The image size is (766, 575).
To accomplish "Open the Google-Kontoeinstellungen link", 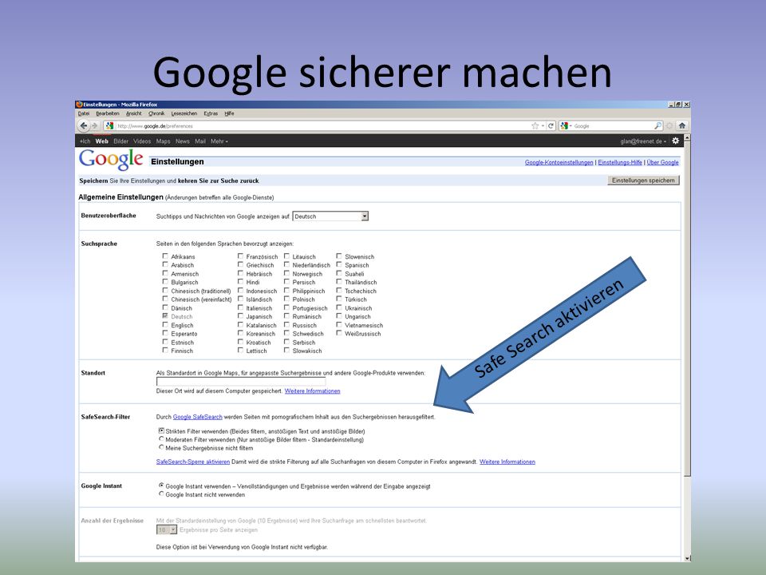I will 559,162.
